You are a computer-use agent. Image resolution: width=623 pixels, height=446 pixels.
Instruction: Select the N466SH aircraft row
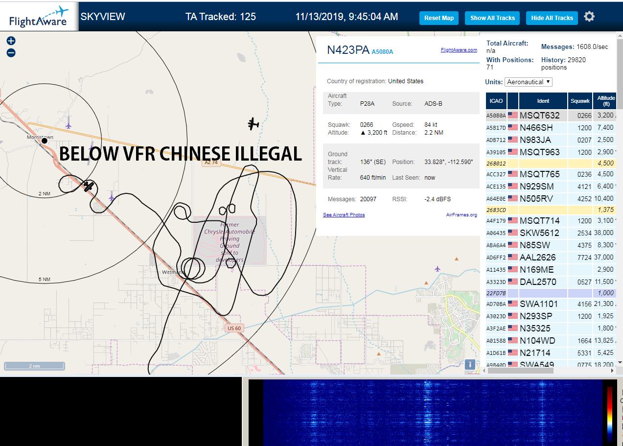coord(551,128)
